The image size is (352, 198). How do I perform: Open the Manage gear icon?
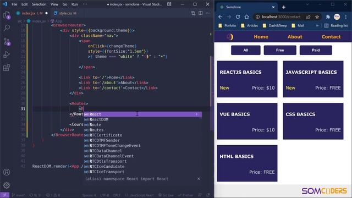[7, 185]
